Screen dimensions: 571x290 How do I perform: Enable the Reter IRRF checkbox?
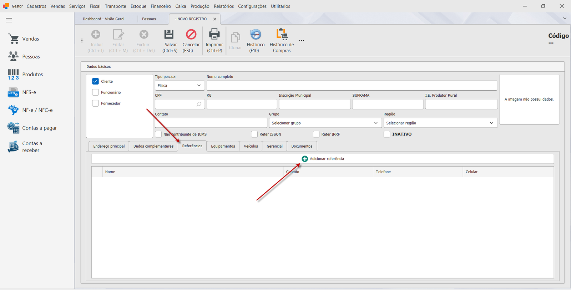[x=316, y=134]
